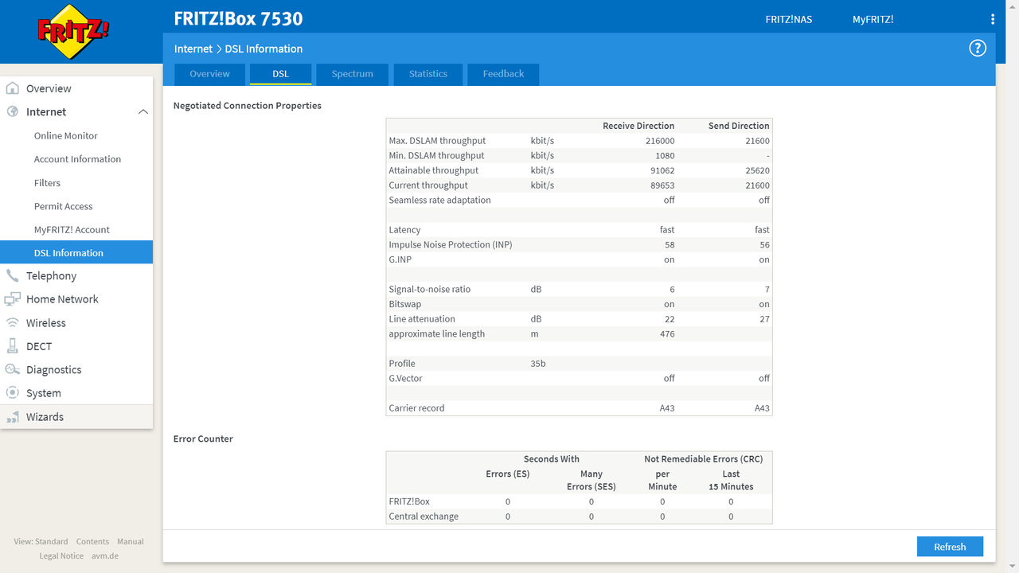This screenshot has height=573, width=1019.
Task: Click the G.Vector row label
Action: point(406,379)
